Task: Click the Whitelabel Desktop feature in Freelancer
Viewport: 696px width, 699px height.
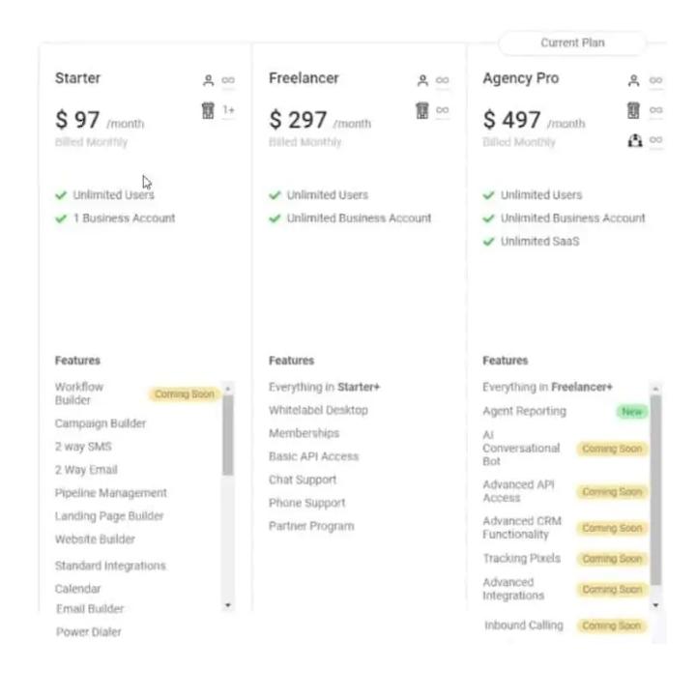Action: coord(318,410)
